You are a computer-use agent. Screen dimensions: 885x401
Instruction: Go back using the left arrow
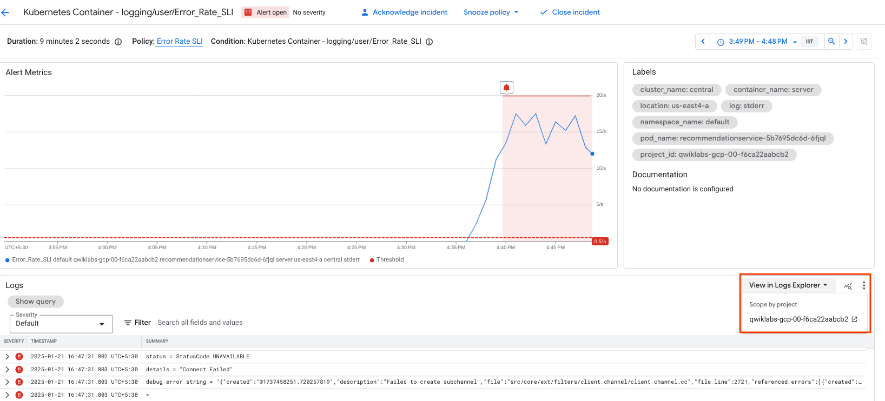[x=5, y=12]
